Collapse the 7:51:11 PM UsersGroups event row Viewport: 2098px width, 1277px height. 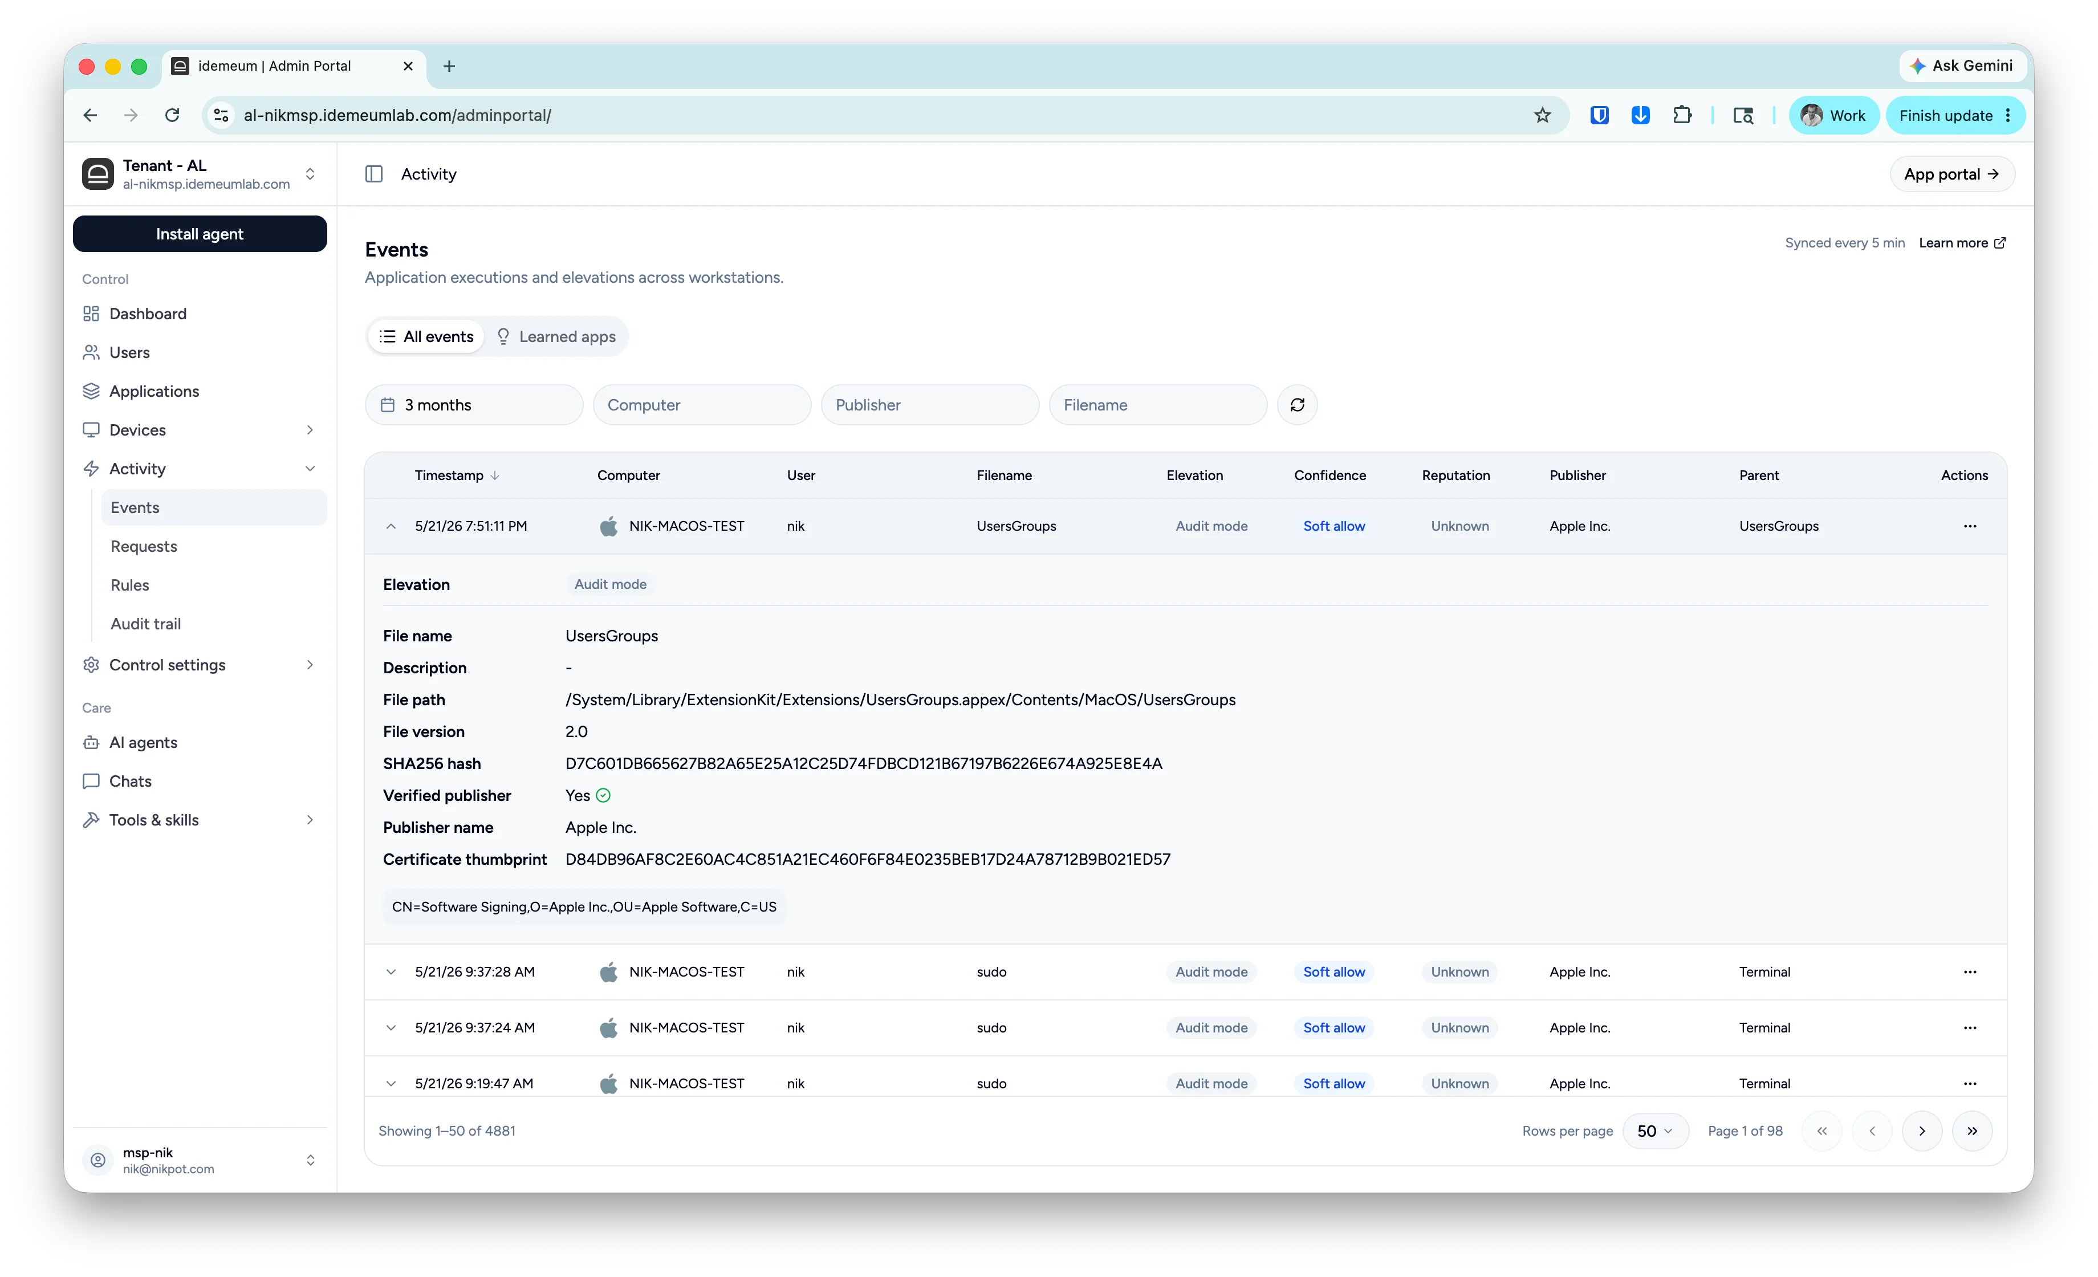391,526
